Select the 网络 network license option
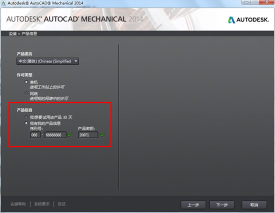This screenshot has height=213, width=275. click(x=26, y=93)
